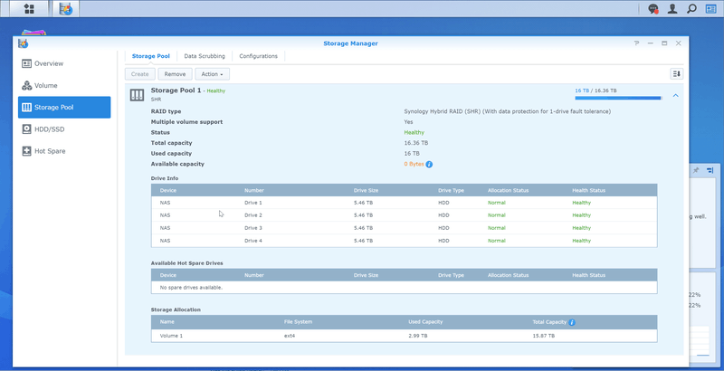Open the widgets panel icon
The image size is (724, 371).
[711, 9]
